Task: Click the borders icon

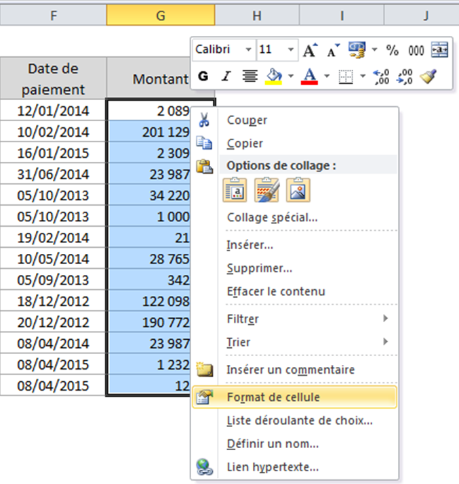Action: pyautogui.click(x=346, y=76)
